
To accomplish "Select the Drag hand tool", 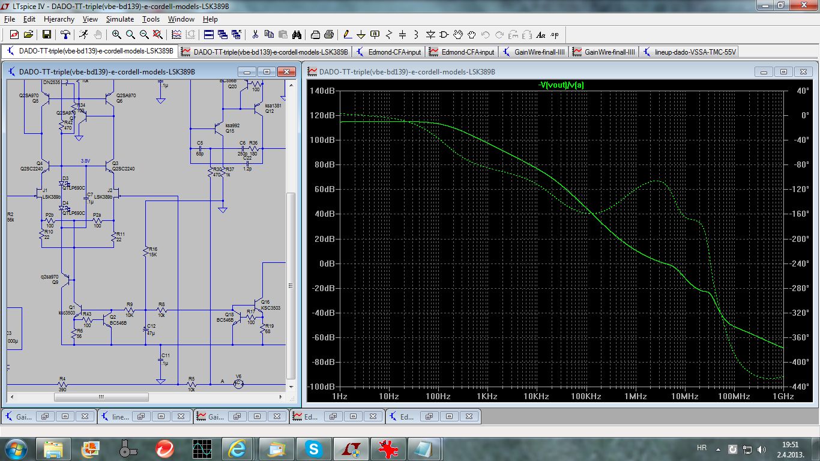I will click(472, 35).
